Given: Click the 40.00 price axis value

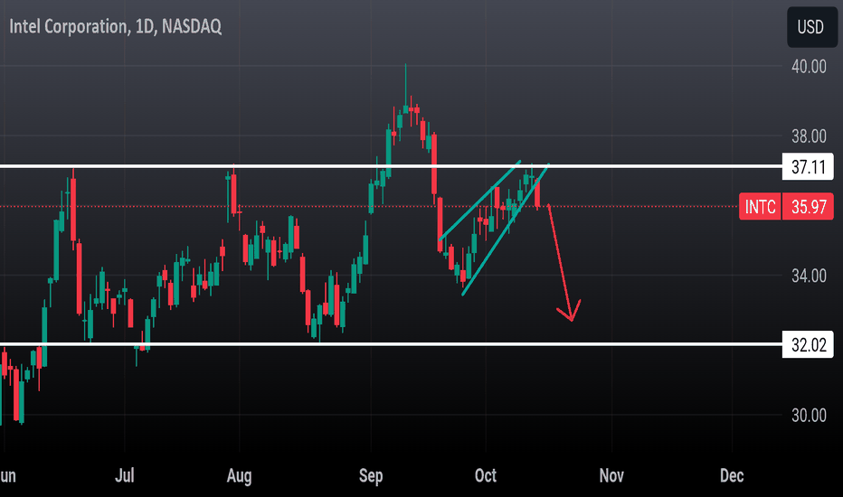Looking at the screenshot, I should 809,67.
